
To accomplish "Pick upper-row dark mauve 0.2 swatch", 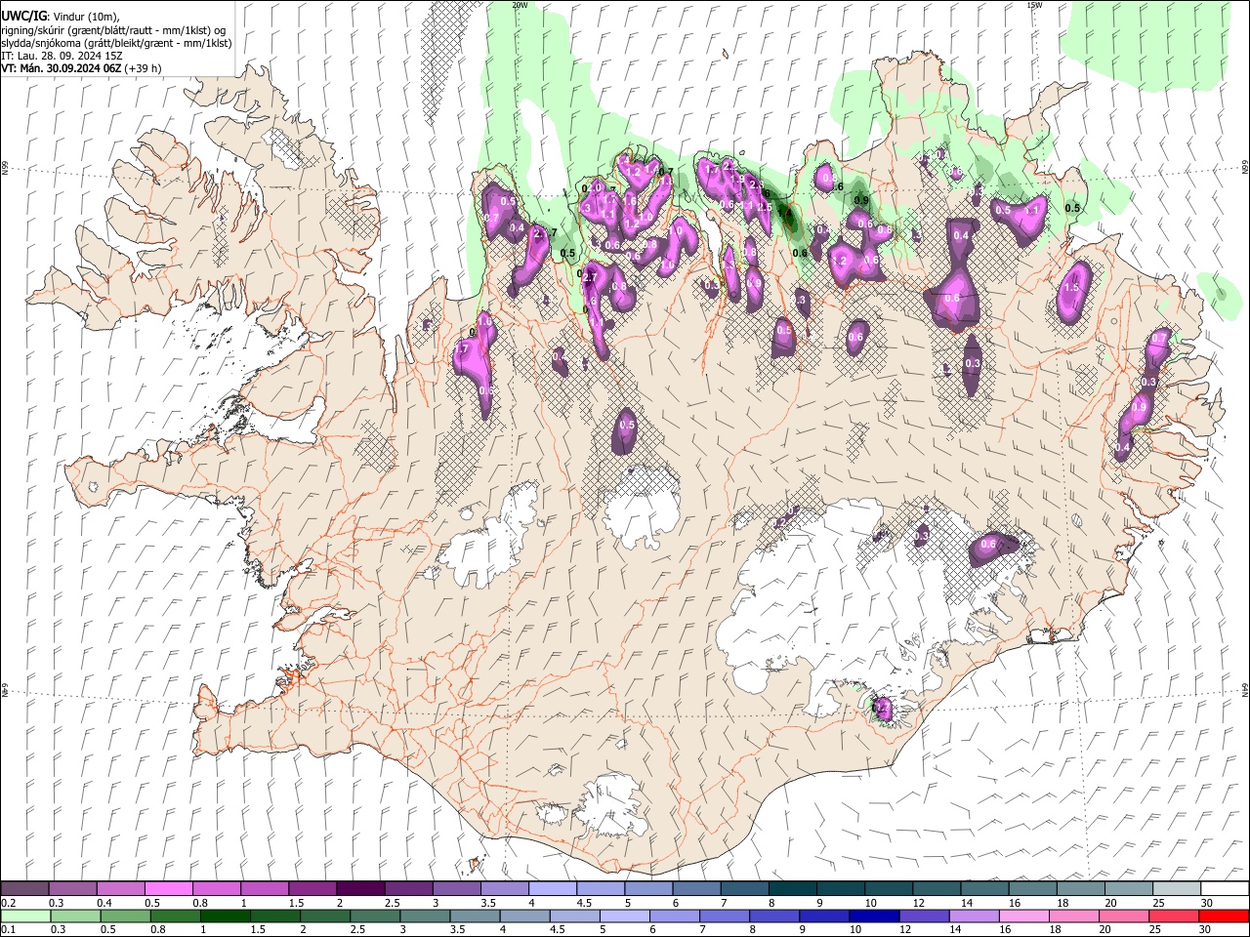I will [x=25, y=889].
